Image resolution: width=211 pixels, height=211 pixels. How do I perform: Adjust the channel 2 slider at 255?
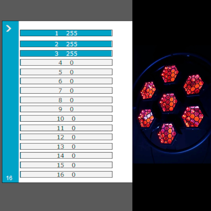coord(66,44)
